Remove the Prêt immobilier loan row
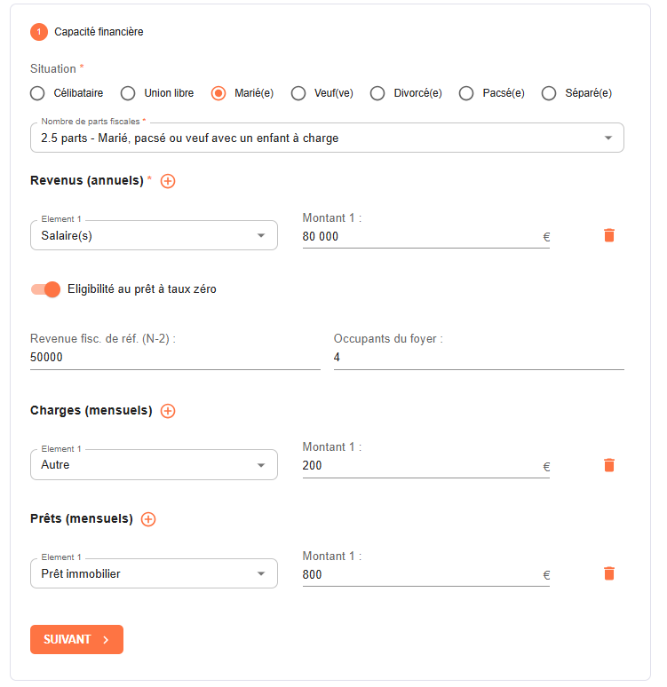 click(x=608, y=573)
